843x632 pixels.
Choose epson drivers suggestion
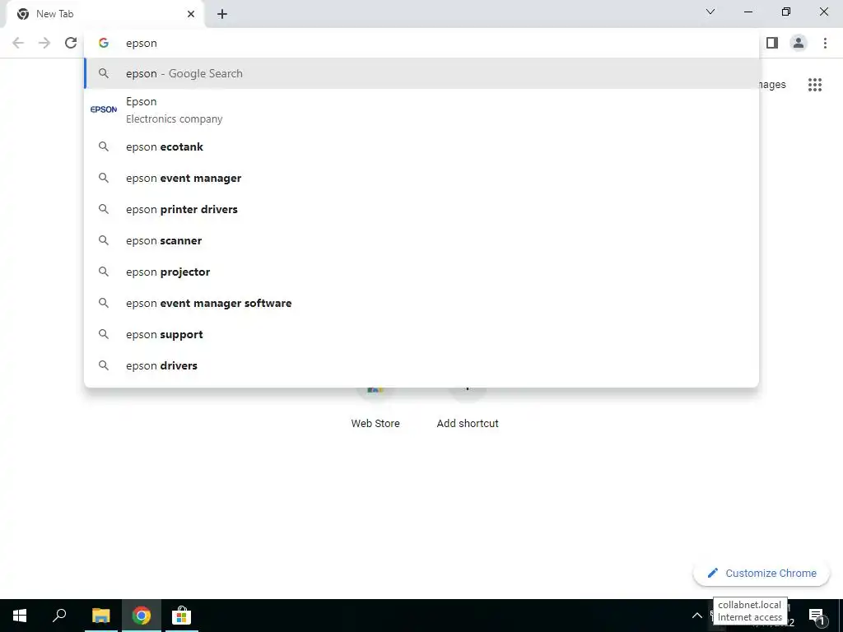[421, 365]
